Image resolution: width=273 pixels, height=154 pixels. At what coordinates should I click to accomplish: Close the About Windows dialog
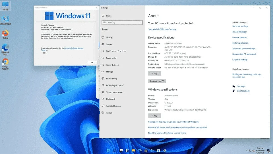click(x=97, y=8)
